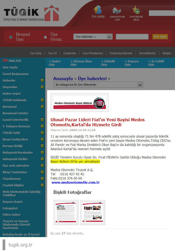Focus the top header search field
This screenshot has height=252, width=175.
tap(162, 13)
